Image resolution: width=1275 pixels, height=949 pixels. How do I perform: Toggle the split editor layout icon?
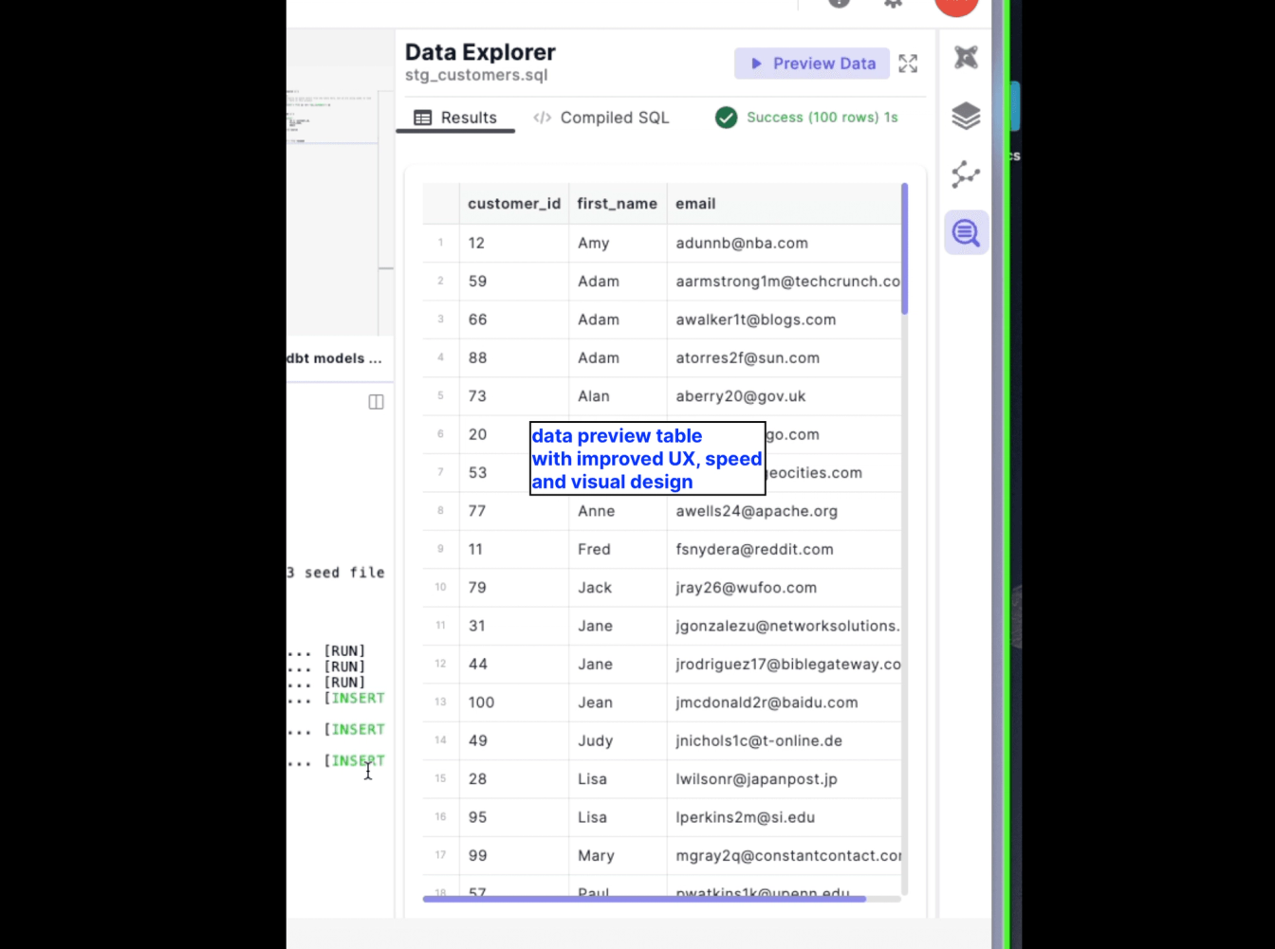pos(376,402)
